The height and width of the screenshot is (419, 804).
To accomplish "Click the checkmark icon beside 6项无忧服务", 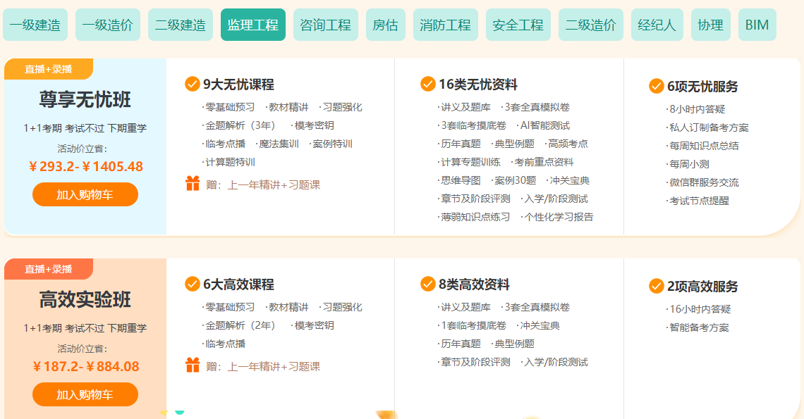I will point(656,86).
